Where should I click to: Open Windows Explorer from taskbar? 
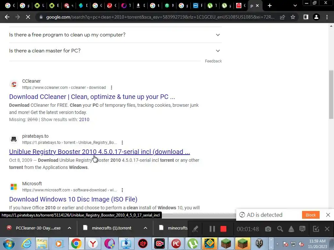coord(42,243)
